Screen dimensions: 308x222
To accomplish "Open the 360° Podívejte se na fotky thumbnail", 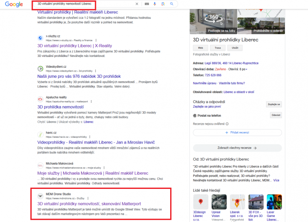I will (x=213, y=22).
